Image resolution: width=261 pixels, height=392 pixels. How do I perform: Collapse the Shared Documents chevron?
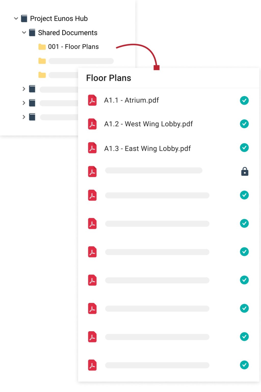click(x=24, y=33)
